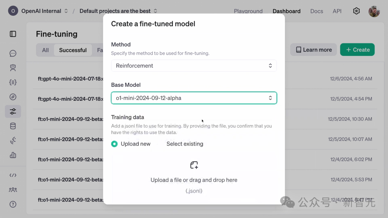The height and width of the screenshot is (218, 388).
Task: Open the Realtime signal sidebar icon
Action: pyautogui.click(x=13, y=141)
